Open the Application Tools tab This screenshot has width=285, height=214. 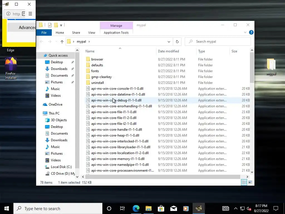[x=116, y=33]
